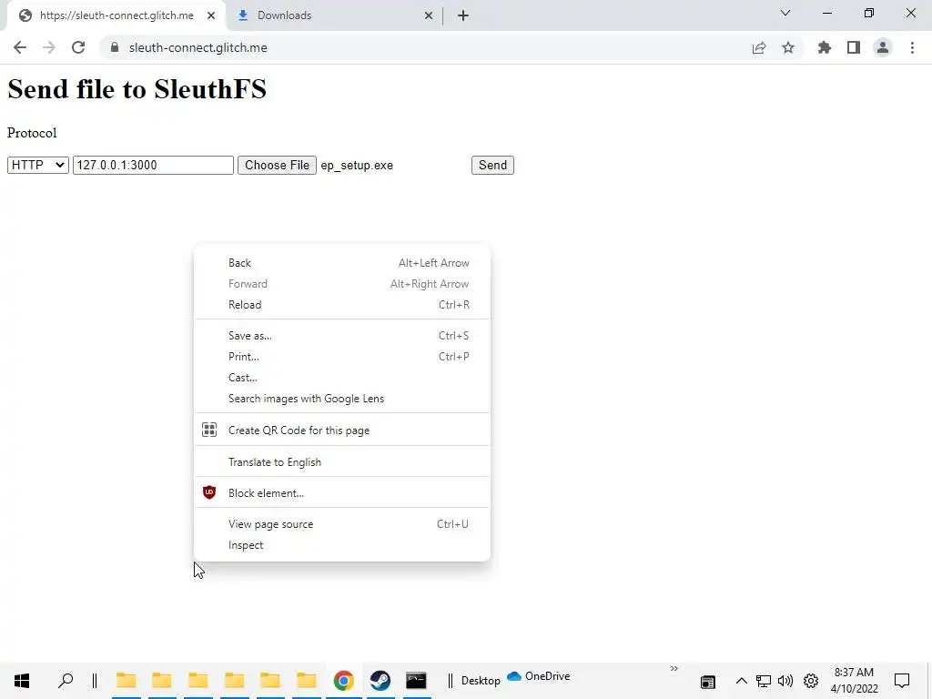Open the Extensions puzzle icon

825,47
